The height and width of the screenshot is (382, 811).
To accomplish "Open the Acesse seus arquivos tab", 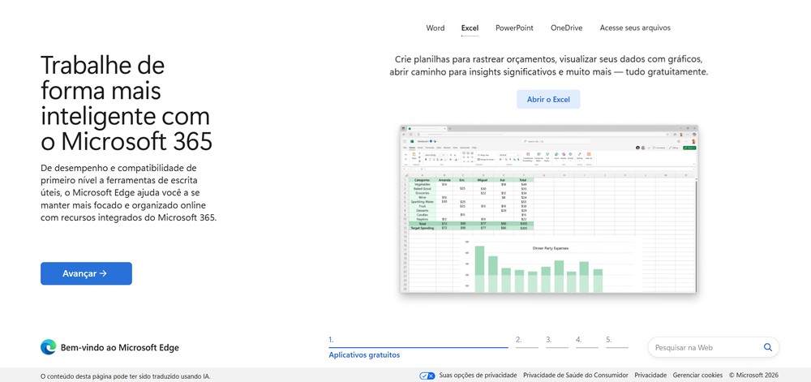I will [x=635, y=28].
